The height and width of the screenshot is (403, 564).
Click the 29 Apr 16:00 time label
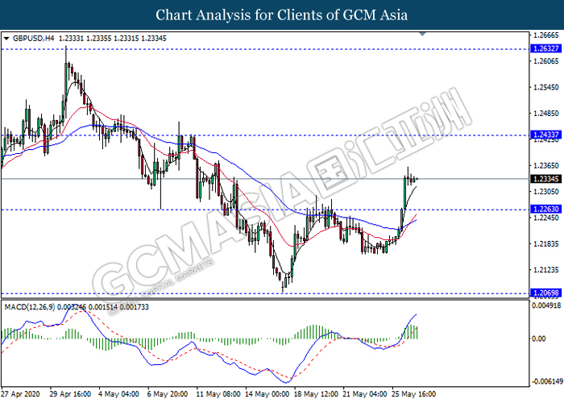coord(70,394)
